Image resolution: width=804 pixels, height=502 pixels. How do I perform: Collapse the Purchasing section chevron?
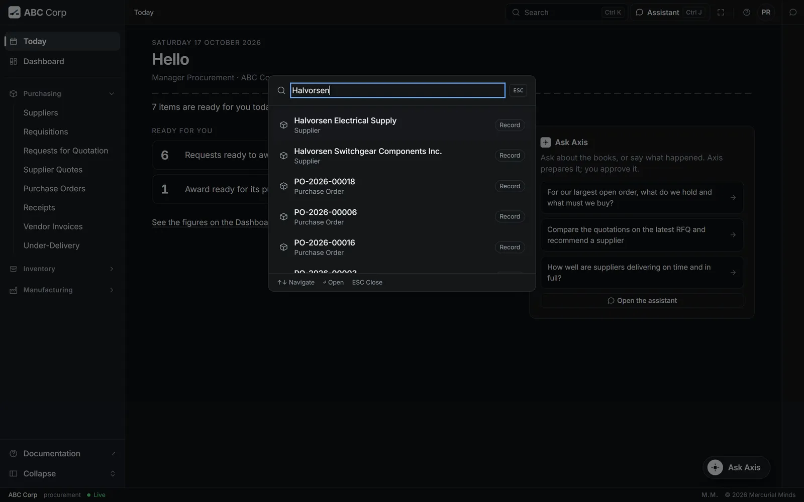point(112,93)
